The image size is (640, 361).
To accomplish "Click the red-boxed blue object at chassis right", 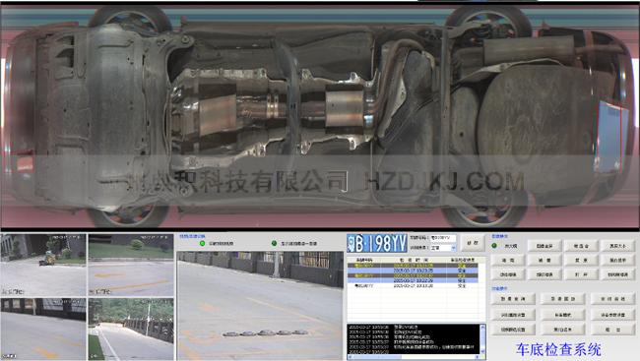I will coord(609,137).
